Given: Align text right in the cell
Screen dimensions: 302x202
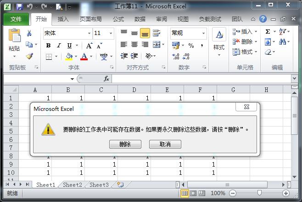Looking at the screenshot, I should point(145,45).
